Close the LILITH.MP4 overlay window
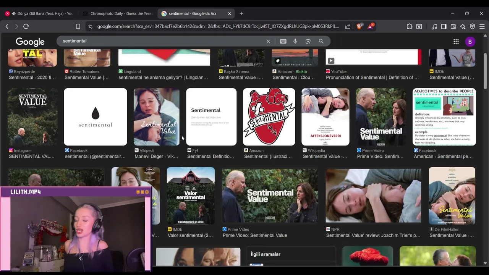Screen dimensions: 489x275 (147, 192)
